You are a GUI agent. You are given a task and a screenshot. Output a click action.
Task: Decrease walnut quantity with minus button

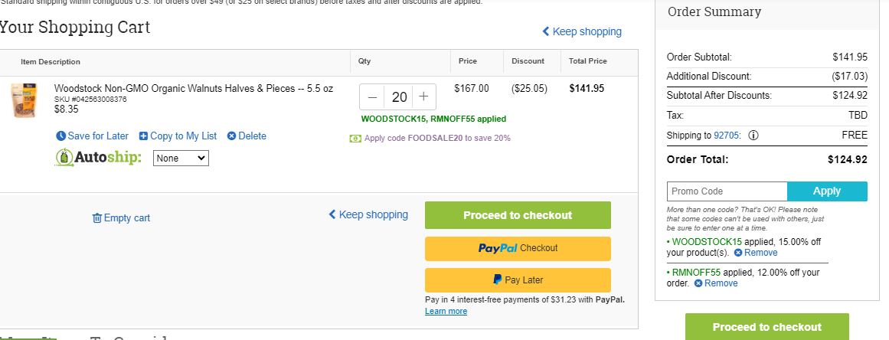tap(372, 97)
